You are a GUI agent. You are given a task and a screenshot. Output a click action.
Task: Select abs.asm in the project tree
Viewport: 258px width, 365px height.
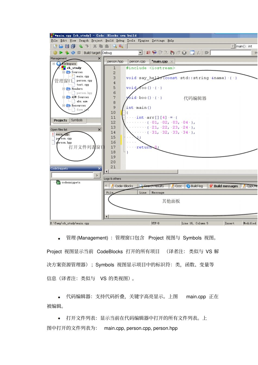pos(82,101)
